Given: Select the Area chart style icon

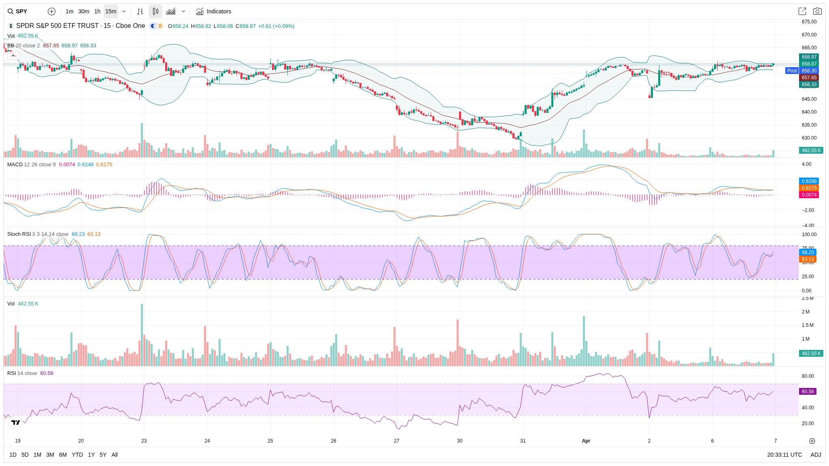Looking at the screenshot, I should point(171,11).
